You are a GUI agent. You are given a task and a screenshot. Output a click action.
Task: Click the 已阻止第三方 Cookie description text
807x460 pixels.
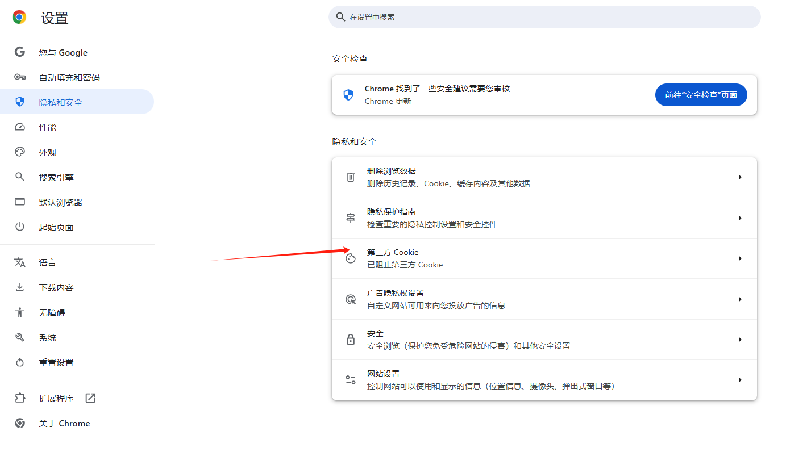[405, 265]
